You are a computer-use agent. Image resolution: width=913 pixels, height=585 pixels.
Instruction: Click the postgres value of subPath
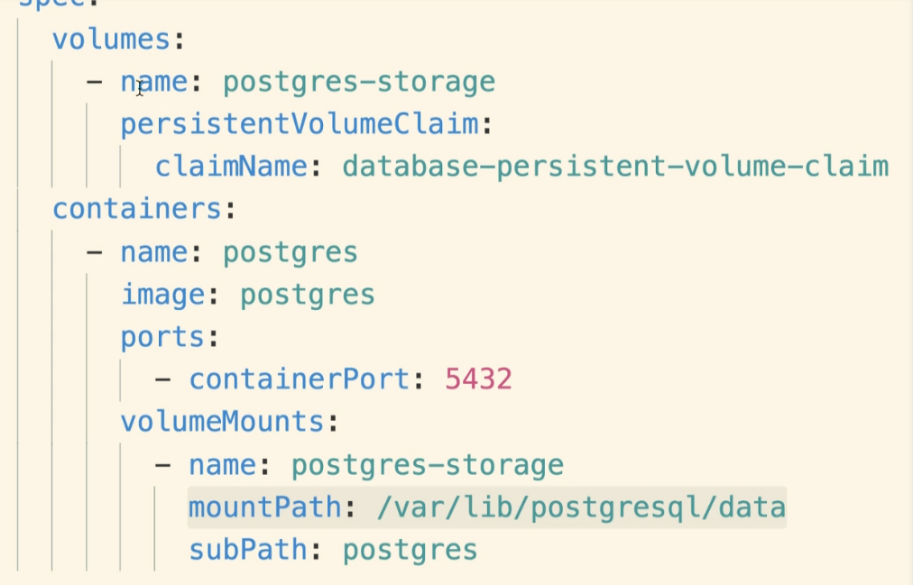(410, 550)
